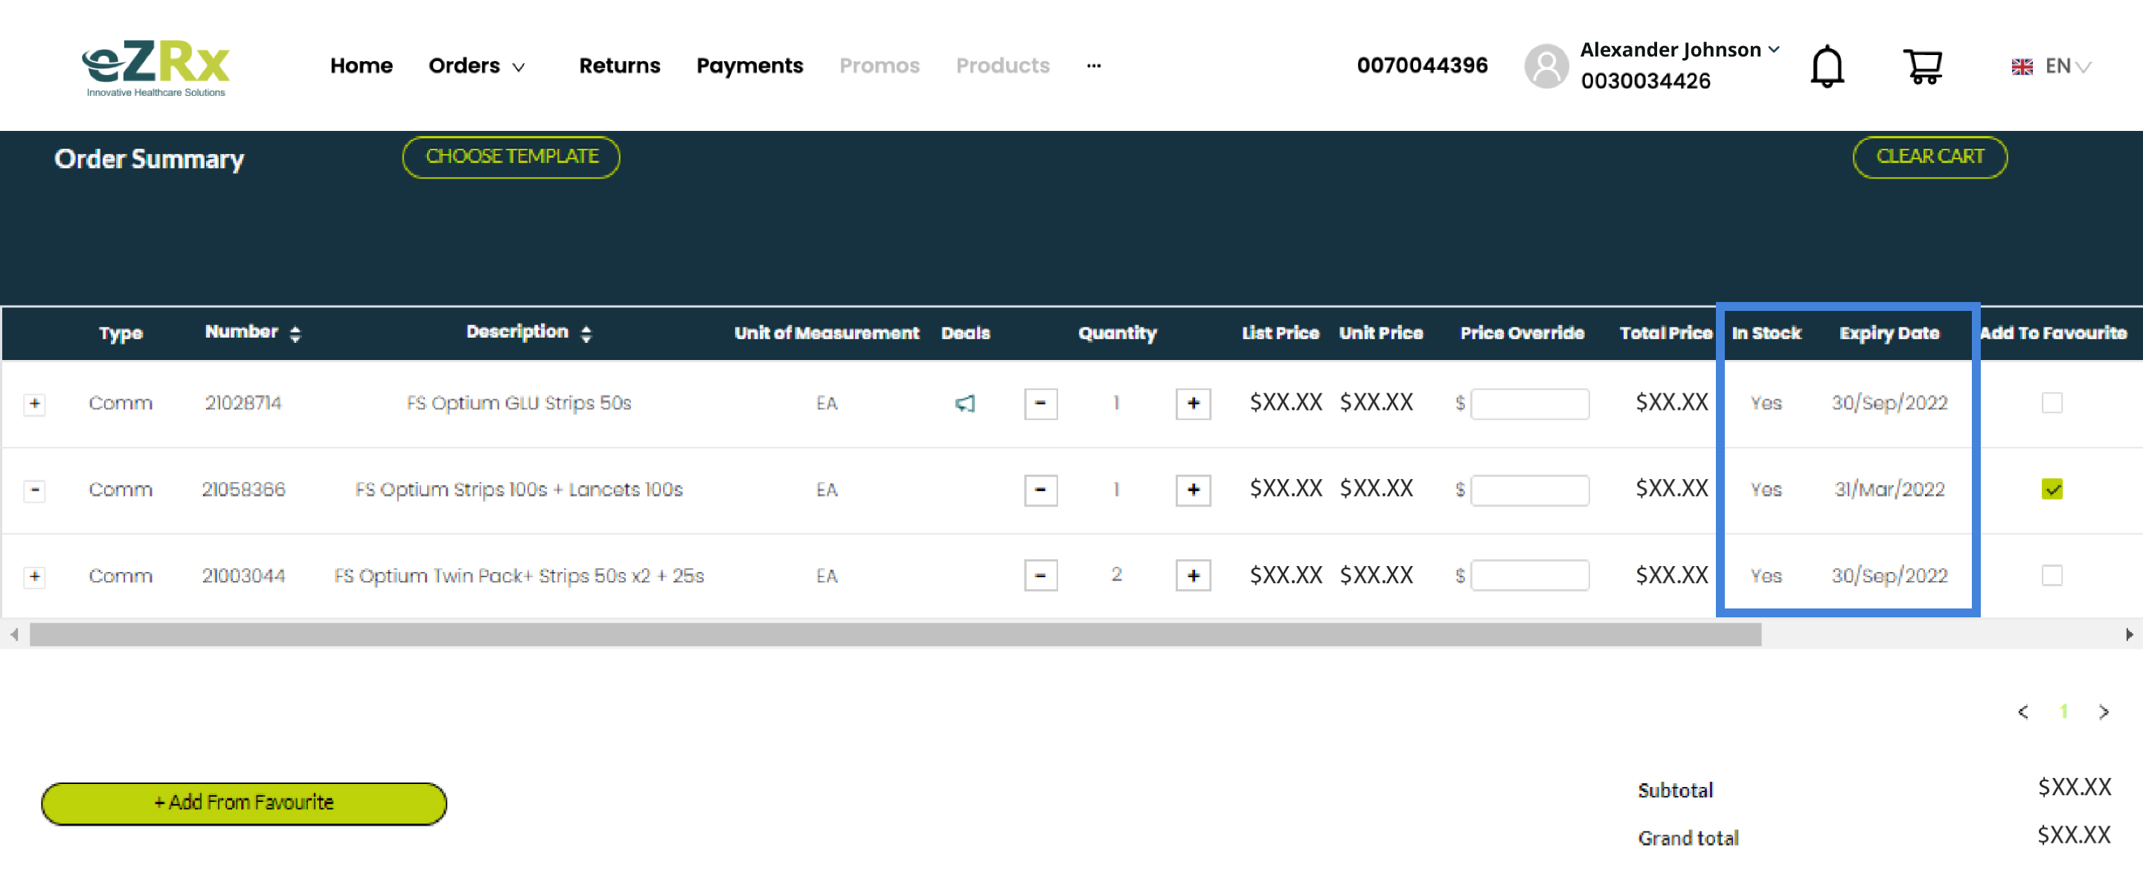
Task: Sort by Description column arrows
Action: point(586,333)
